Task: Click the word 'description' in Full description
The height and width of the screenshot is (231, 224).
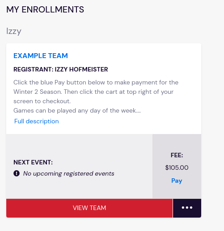Action: [x=42, y=121]
